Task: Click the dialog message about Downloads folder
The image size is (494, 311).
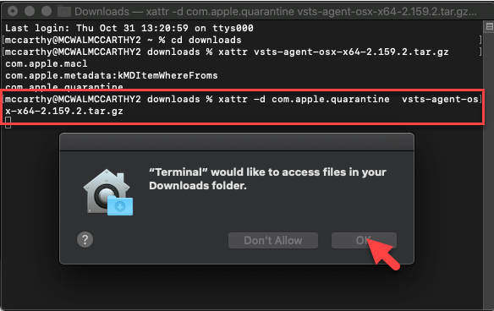Action: point(267,179)
